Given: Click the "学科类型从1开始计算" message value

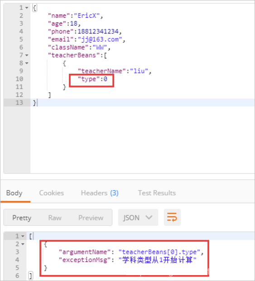Looking at the screenshot, I should click(x=158, y=260).
